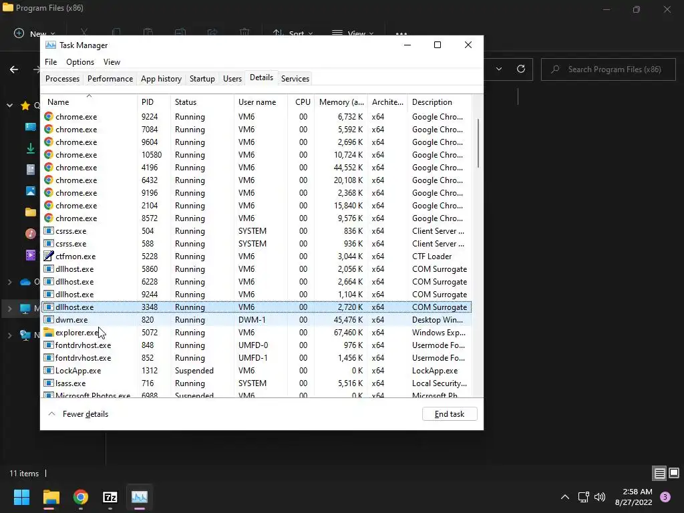This screenshot has width=684, height=513.
Task: Switch to the App history tab
Action: tap(161, 79)
